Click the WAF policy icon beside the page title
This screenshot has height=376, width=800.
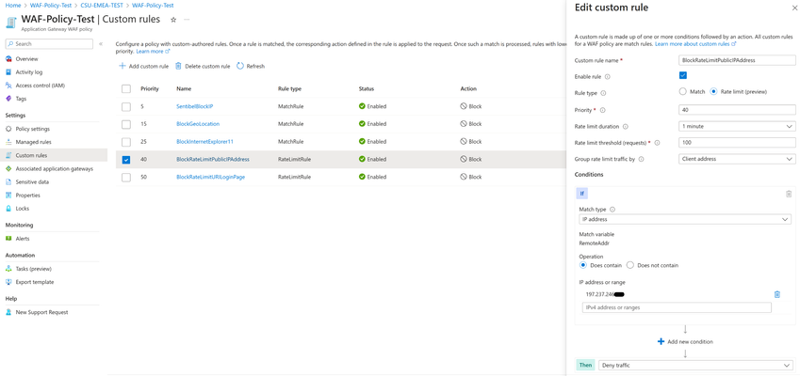click(x=11, y=23)
